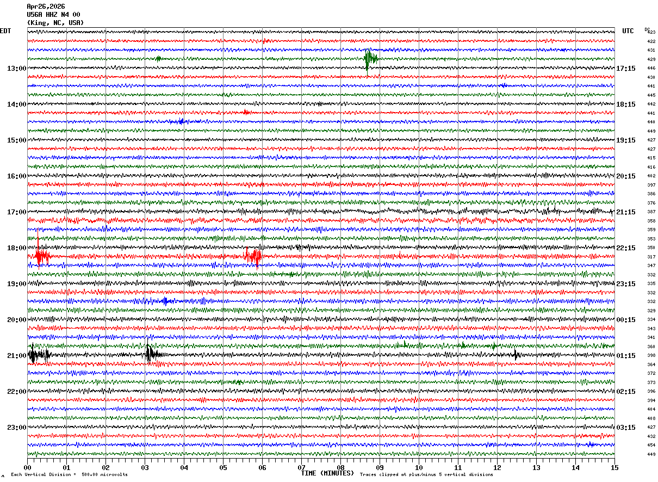Viewport: 658px width, 482px height.
Task: Click the DC offset value 408
Action: 651,418
